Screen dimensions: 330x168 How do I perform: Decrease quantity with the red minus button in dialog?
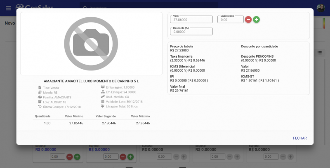coord(248,19)
